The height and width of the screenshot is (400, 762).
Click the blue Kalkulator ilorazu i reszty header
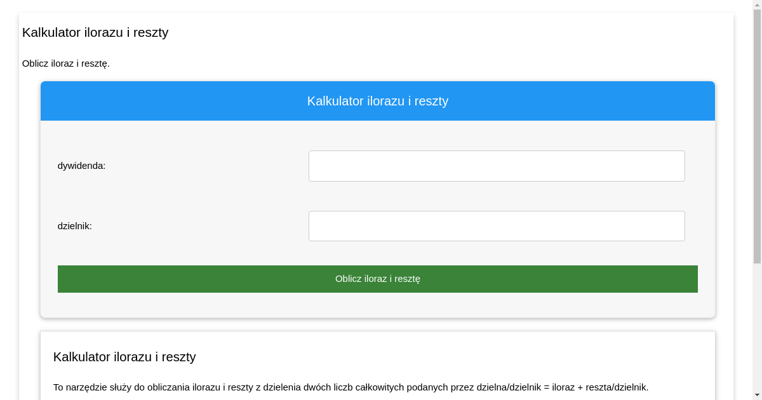click(x=378, y=101)
